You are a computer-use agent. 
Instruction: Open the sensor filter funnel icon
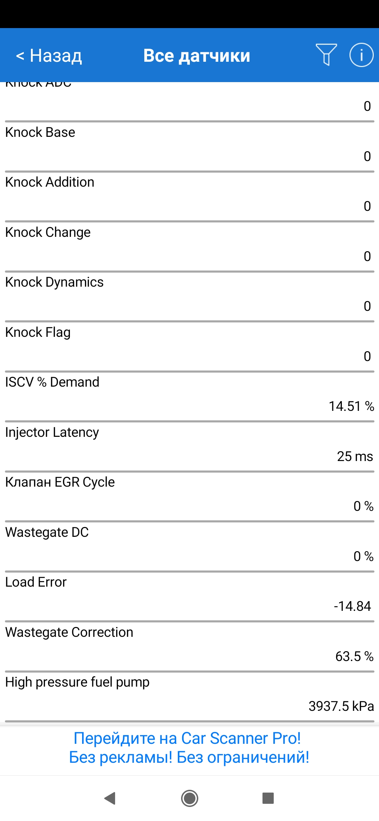point(326,55)
